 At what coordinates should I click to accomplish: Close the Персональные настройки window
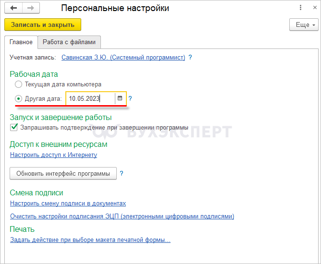click(x=315, y=8)
